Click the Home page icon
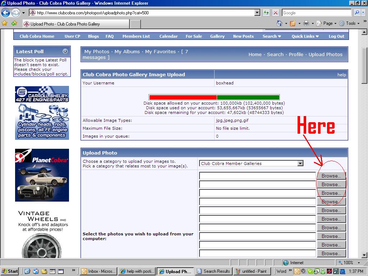This screenshot has height=276, width=368. pyautogui.click(x=280, y=23)
